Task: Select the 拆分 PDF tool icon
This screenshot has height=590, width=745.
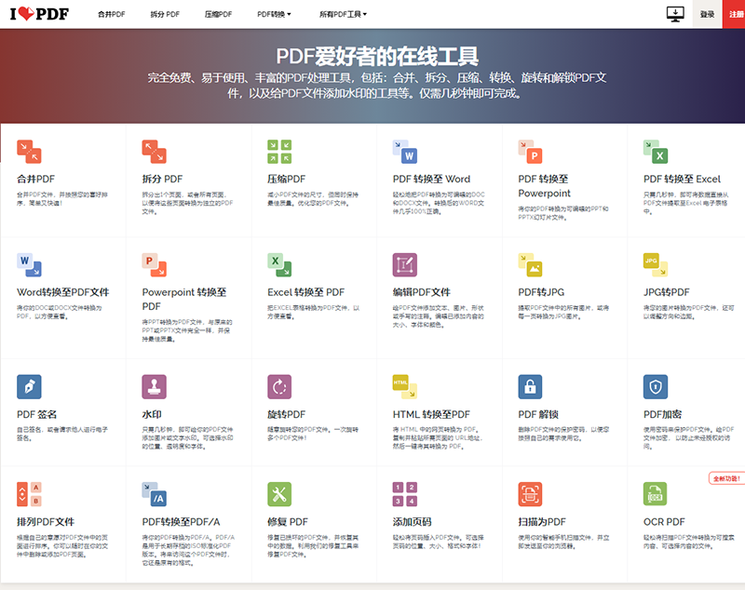Action: pyautogui.click(x=154, y=152)
